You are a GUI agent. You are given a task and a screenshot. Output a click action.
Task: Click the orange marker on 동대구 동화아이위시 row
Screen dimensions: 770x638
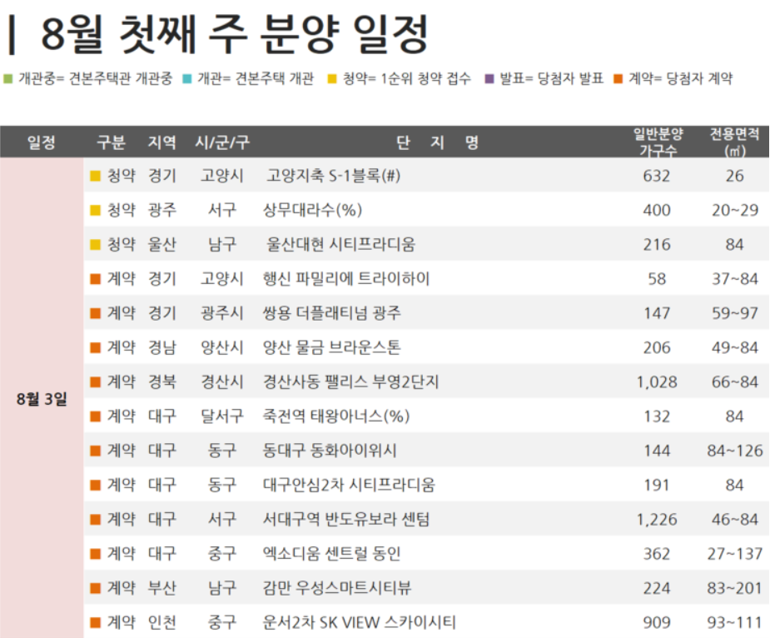point(95,451)
